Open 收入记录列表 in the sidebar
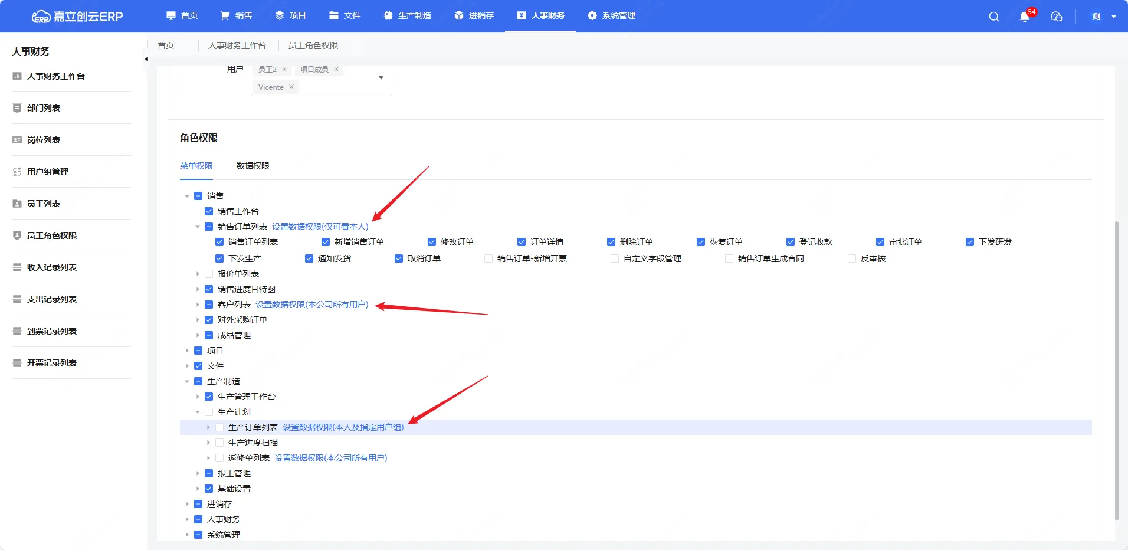This screenshot has width=1128, height=550. click(52, 267)
